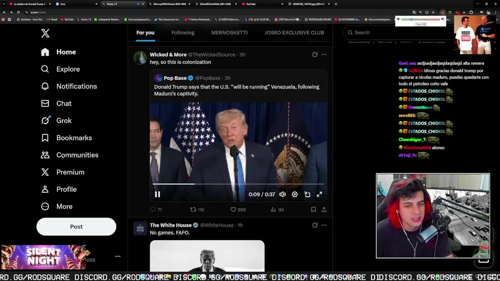Mute the video volume

[x=282, y=194]
